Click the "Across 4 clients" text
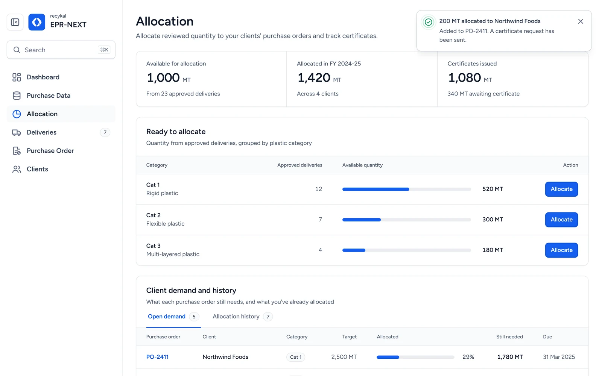 tap(318, 94)
